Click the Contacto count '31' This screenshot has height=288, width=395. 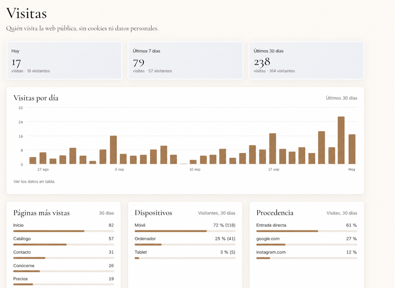(111, 252)
